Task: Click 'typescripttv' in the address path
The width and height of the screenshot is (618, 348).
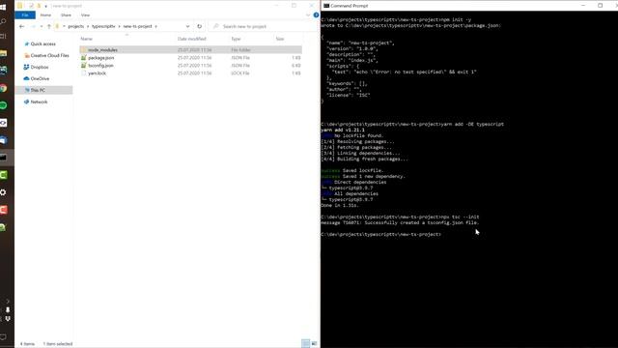Action: coord(103,26)
